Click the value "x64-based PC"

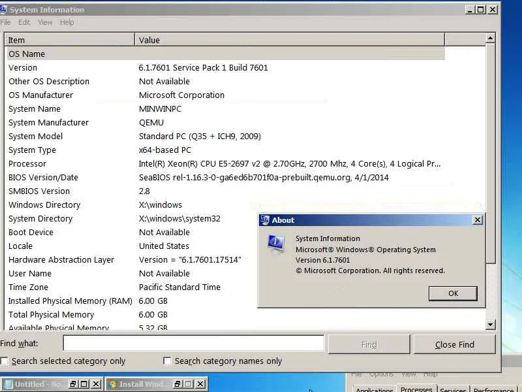pos(165,150)
